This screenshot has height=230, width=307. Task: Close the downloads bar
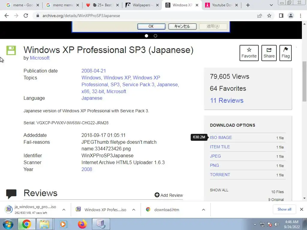302,209
